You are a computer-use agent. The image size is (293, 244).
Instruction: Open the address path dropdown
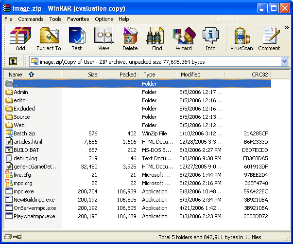coord(284,61)
